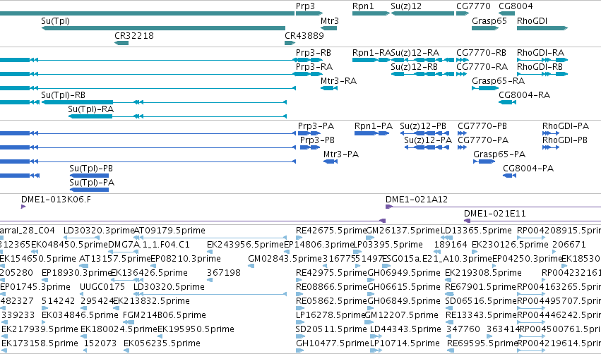Select the LD30320.5prime EST
The image size is (601, 354).
tap(210, 294)
